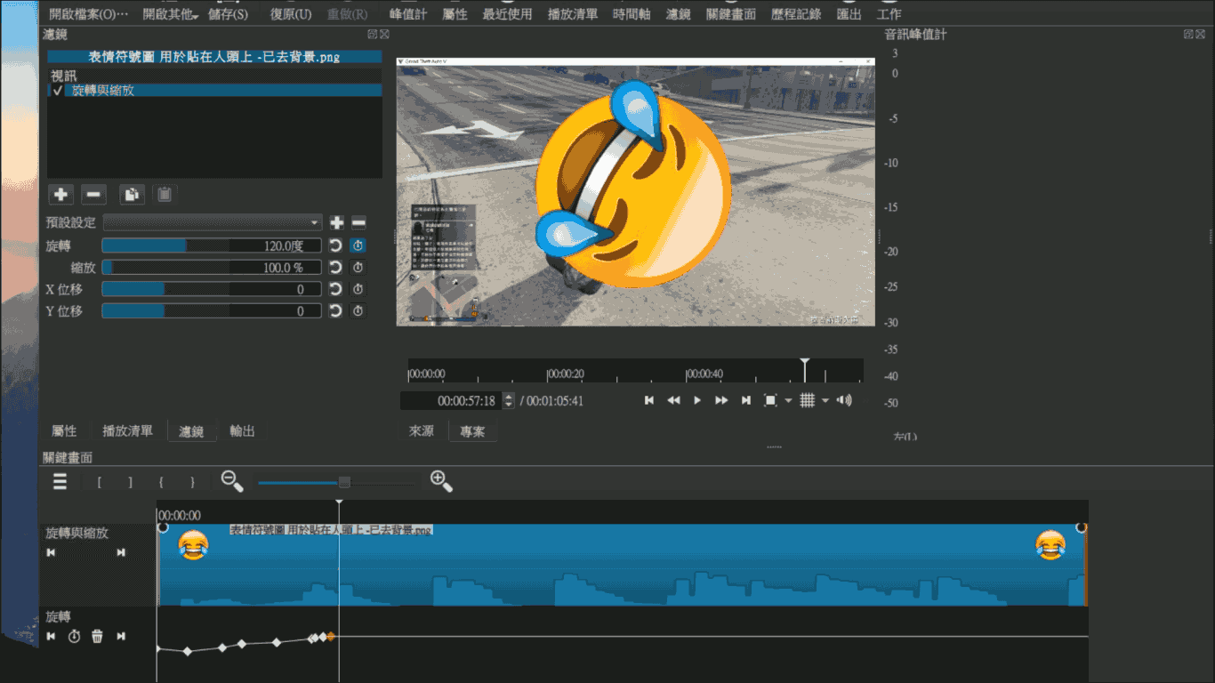The image size is (1215, 683).
Task: Expand the grid options dropdown arrow
Action: [x=825, y=400]
